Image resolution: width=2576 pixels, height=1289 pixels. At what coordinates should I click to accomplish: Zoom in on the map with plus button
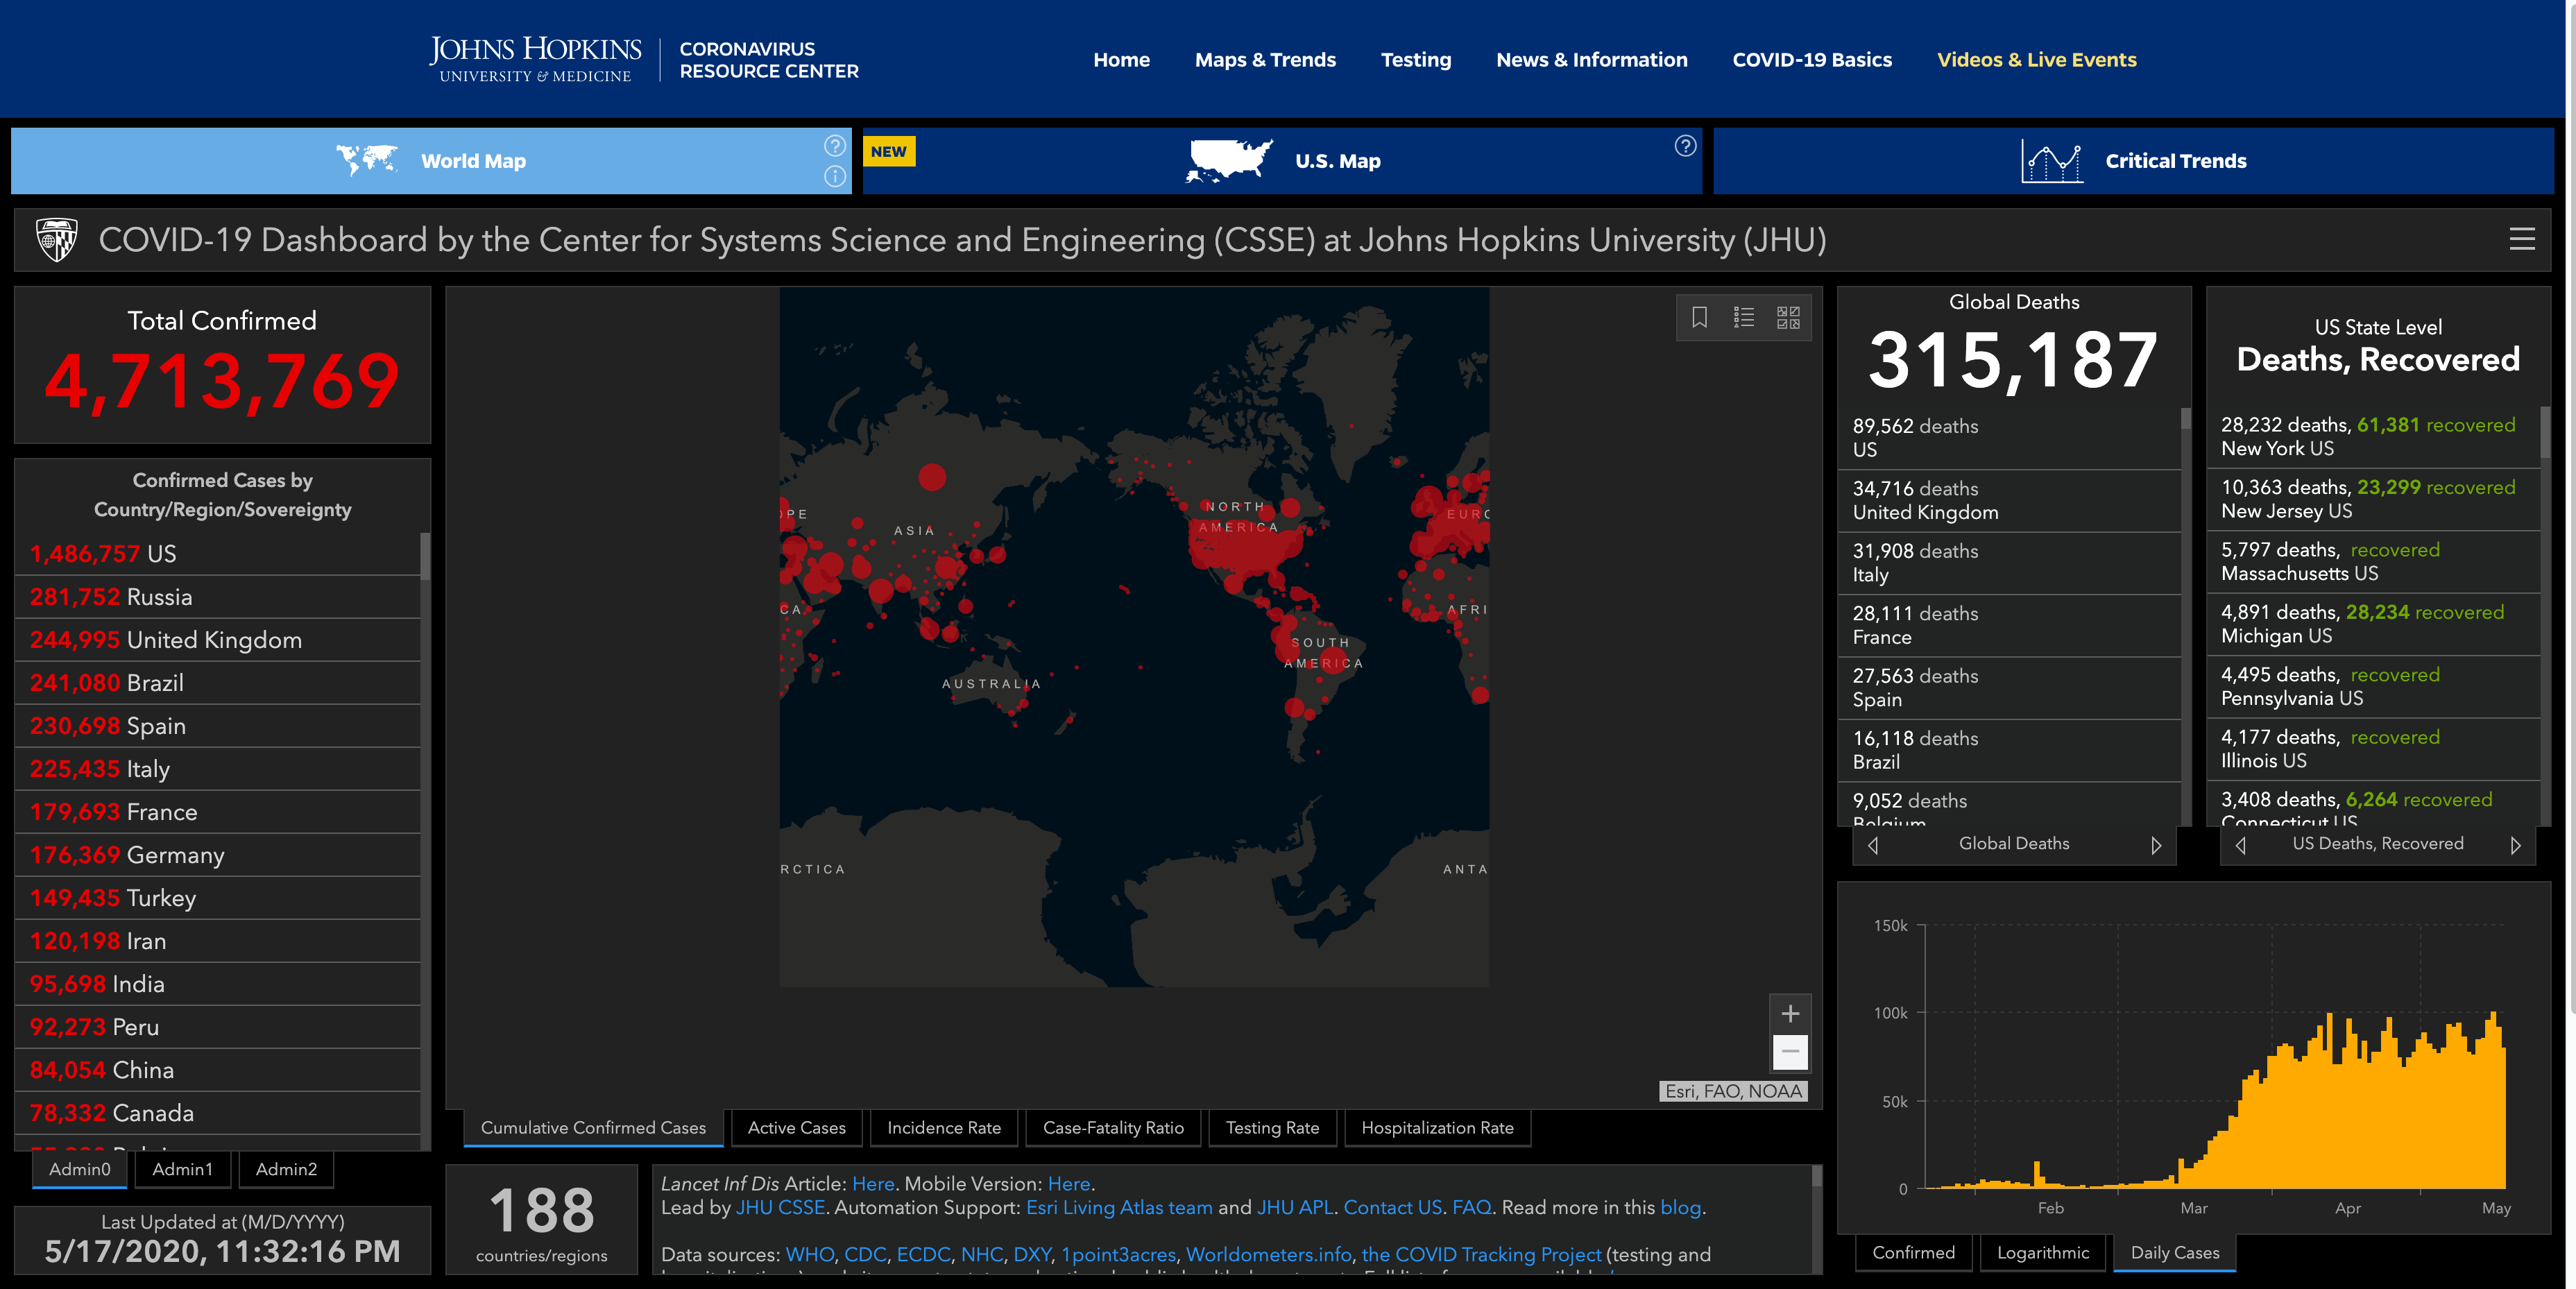(x=1790, y=1013)
